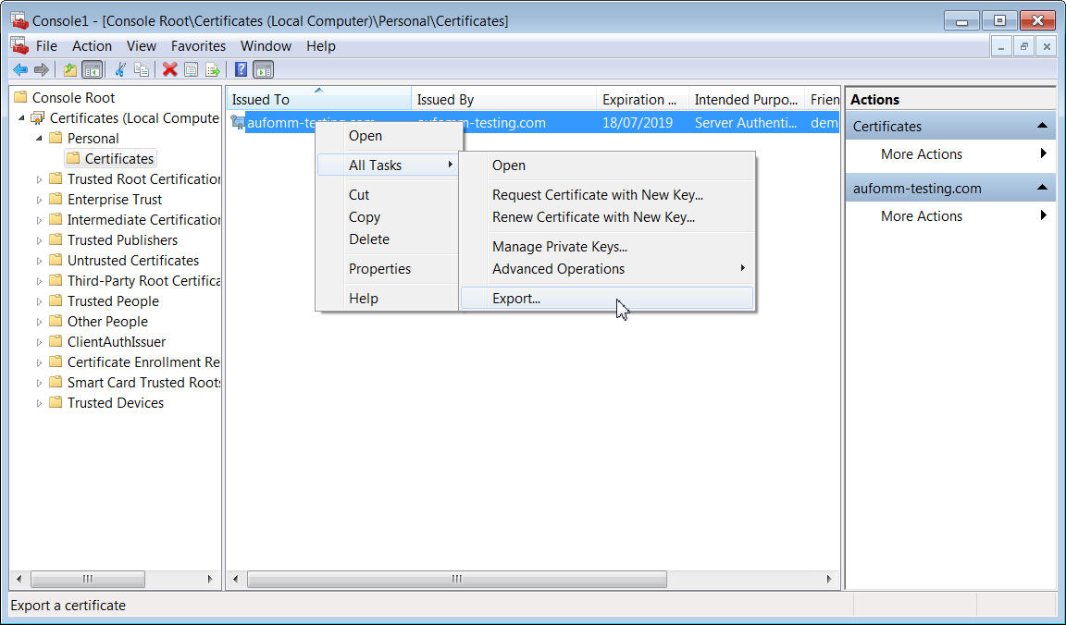
Task: Click the Cut scissors icon in the toolbar
Action: click(120, 69)
